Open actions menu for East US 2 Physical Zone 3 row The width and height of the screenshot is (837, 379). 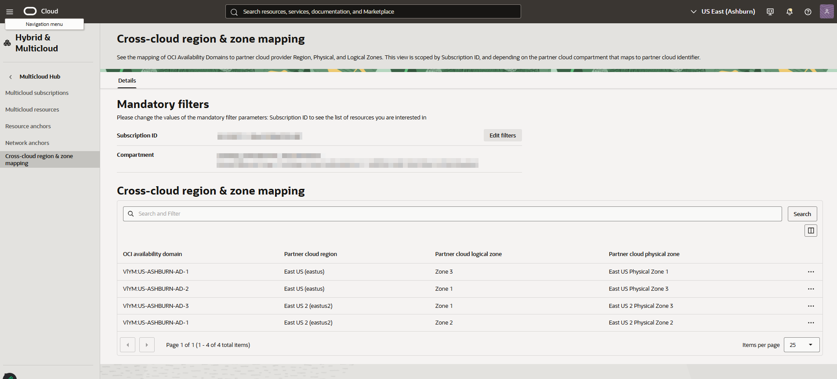tap(811, 306)
